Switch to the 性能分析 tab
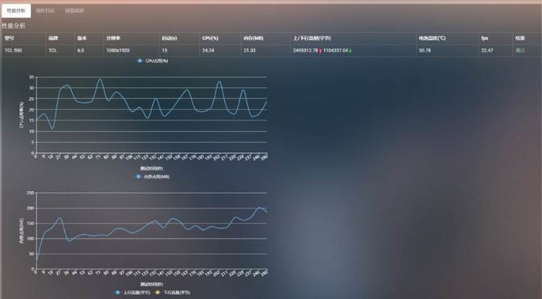Screen dimensions: 542x299 click(16, 10)
